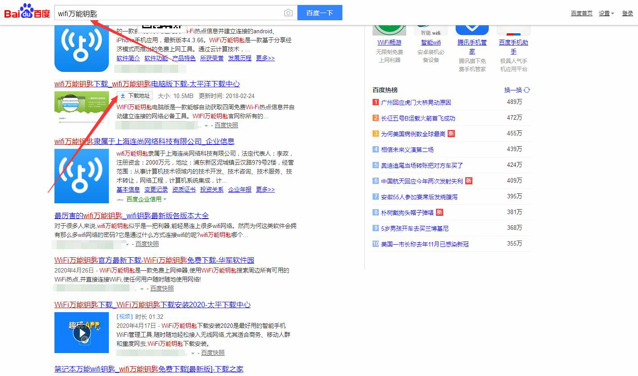Open 华军软件园 result title

(x=154, y=260)
